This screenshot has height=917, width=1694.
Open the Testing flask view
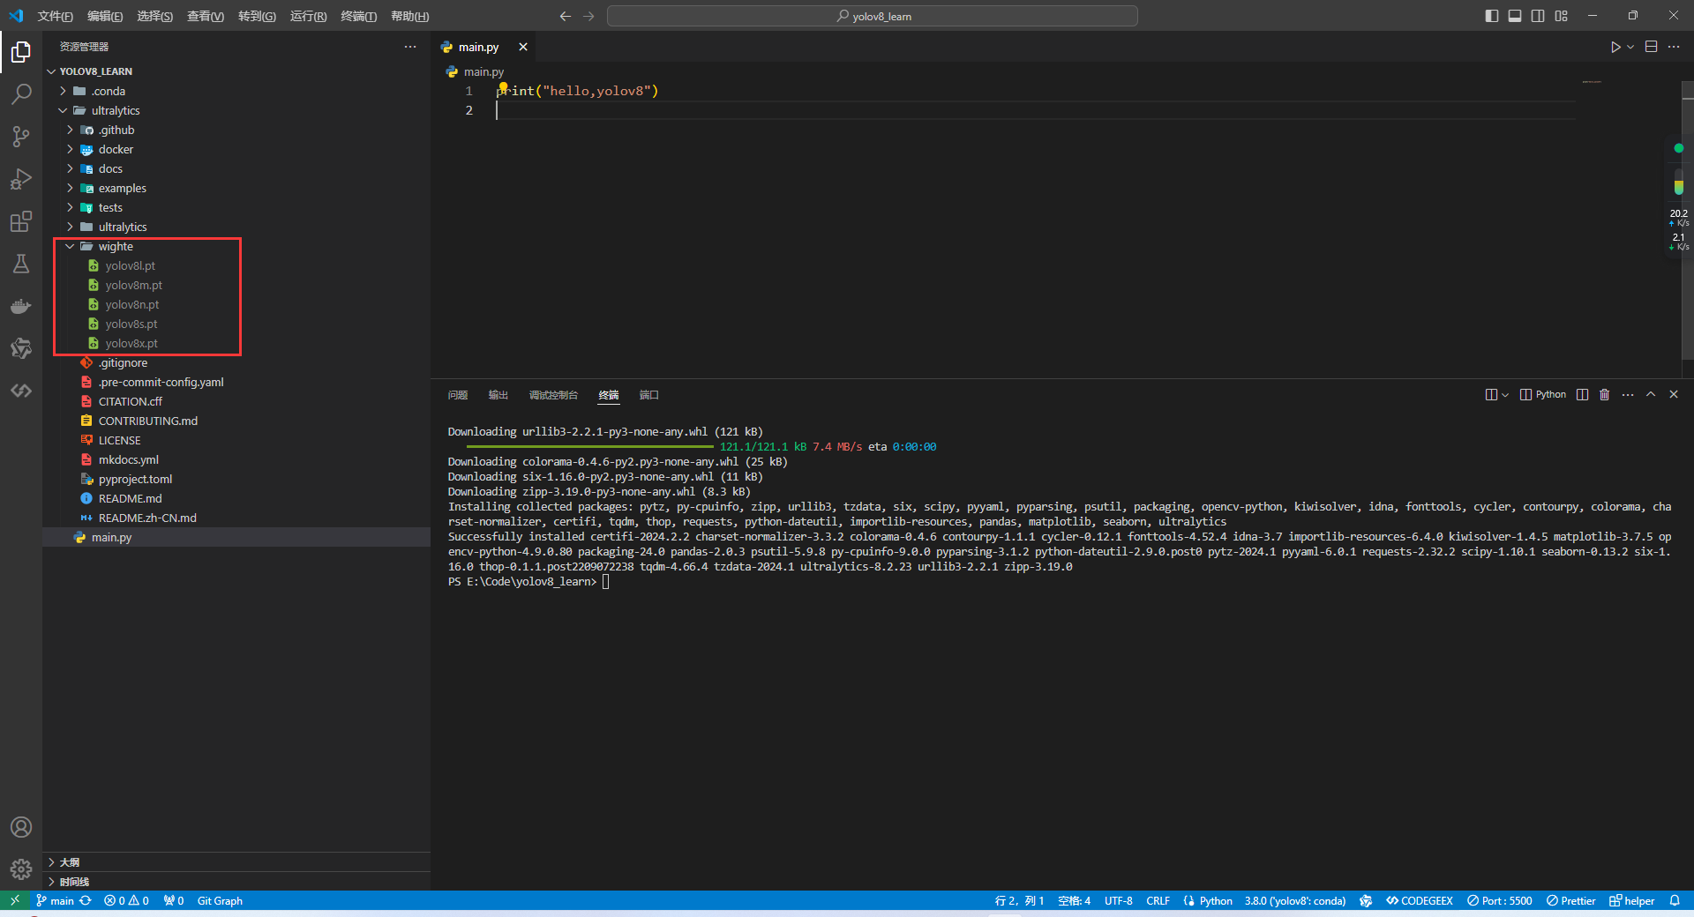click(21, 264)
